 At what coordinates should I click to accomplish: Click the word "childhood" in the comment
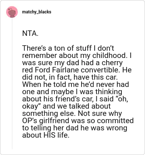[x=109, y=55]
